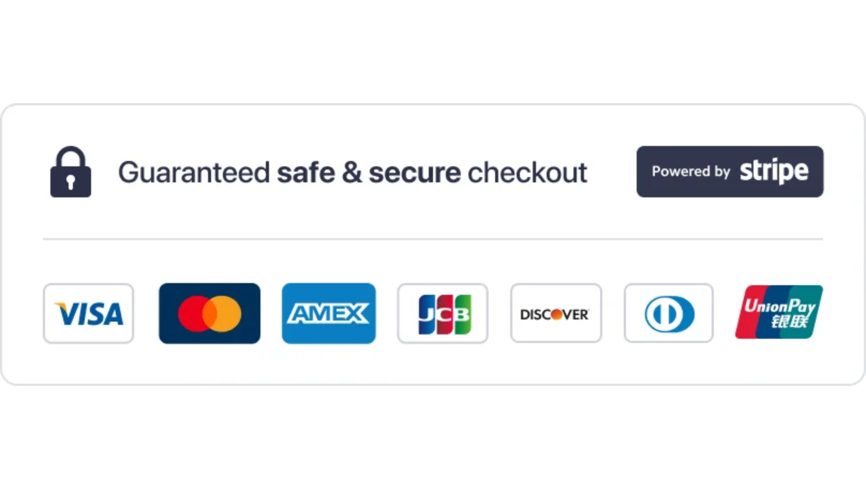Select the UnionPay card logo
The image size is (866, 489).
(x=779, y=312)
